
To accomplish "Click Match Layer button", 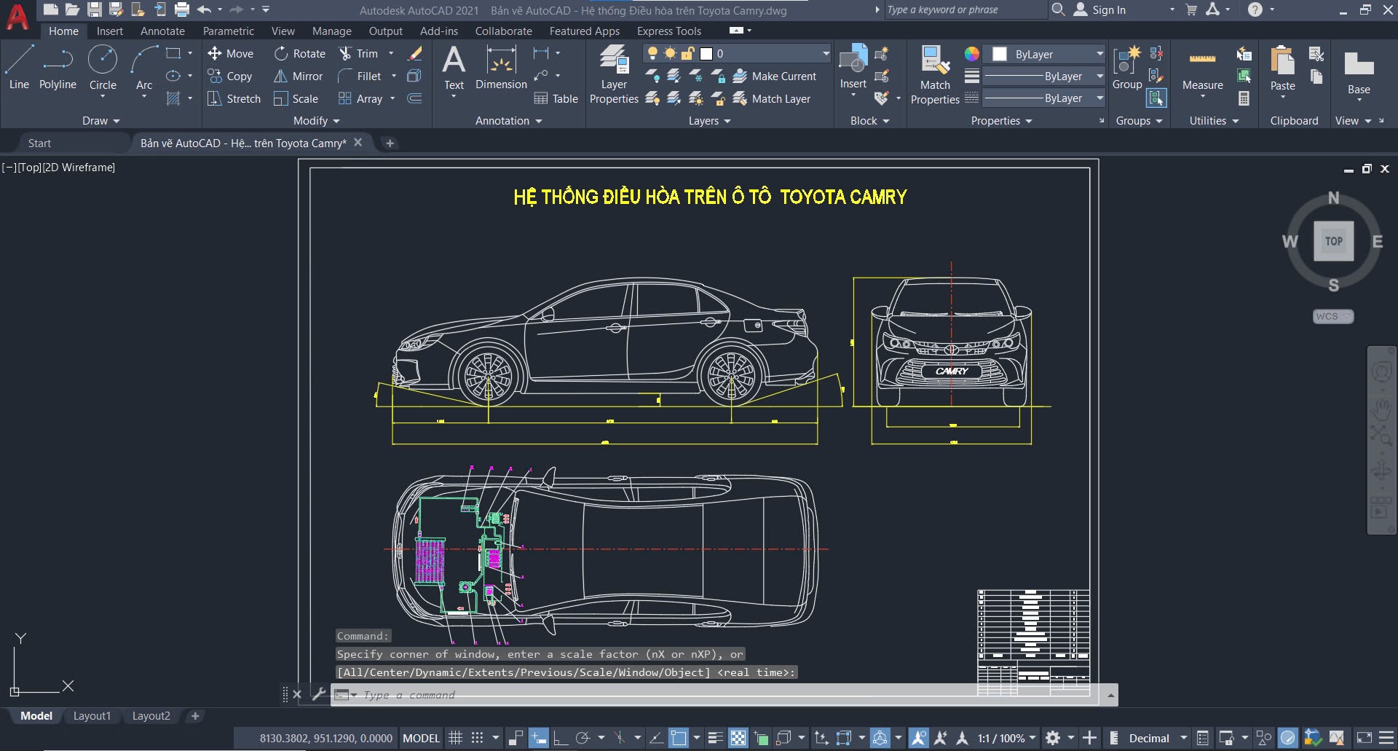I will 772,98.
